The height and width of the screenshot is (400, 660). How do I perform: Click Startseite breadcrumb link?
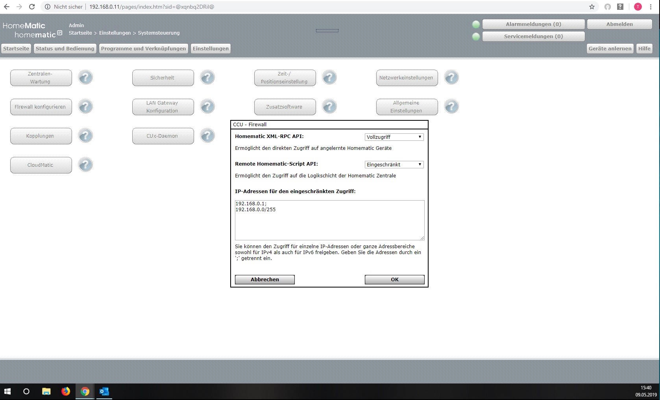80,33
